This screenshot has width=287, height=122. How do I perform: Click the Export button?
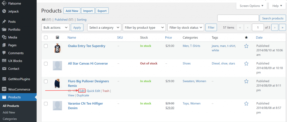(x=102, y=11)
